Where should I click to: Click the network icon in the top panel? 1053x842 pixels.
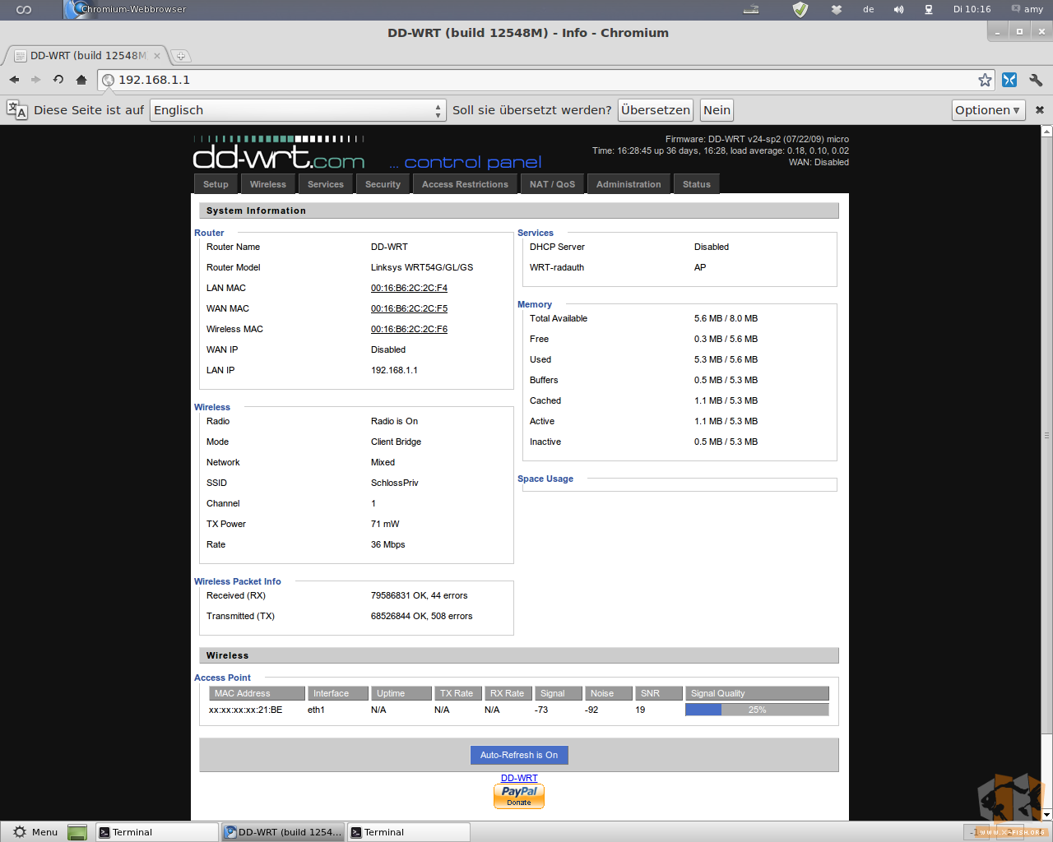pyautogui.click(x=928, y=9)
